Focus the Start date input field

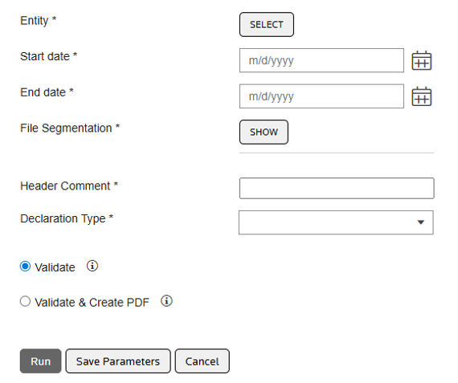tap(321, 60)
